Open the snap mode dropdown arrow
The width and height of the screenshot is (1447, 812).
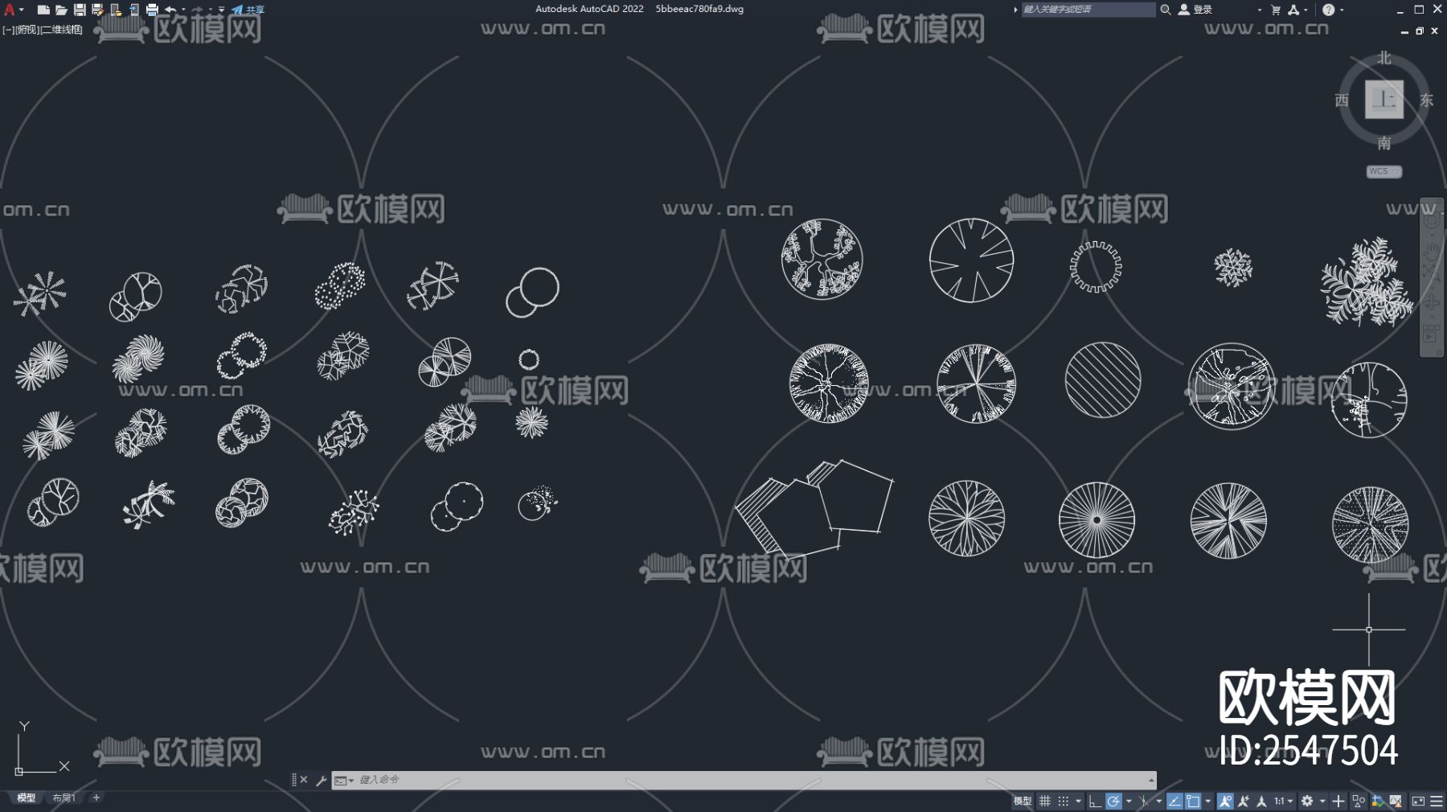[x=1079, y=801]
